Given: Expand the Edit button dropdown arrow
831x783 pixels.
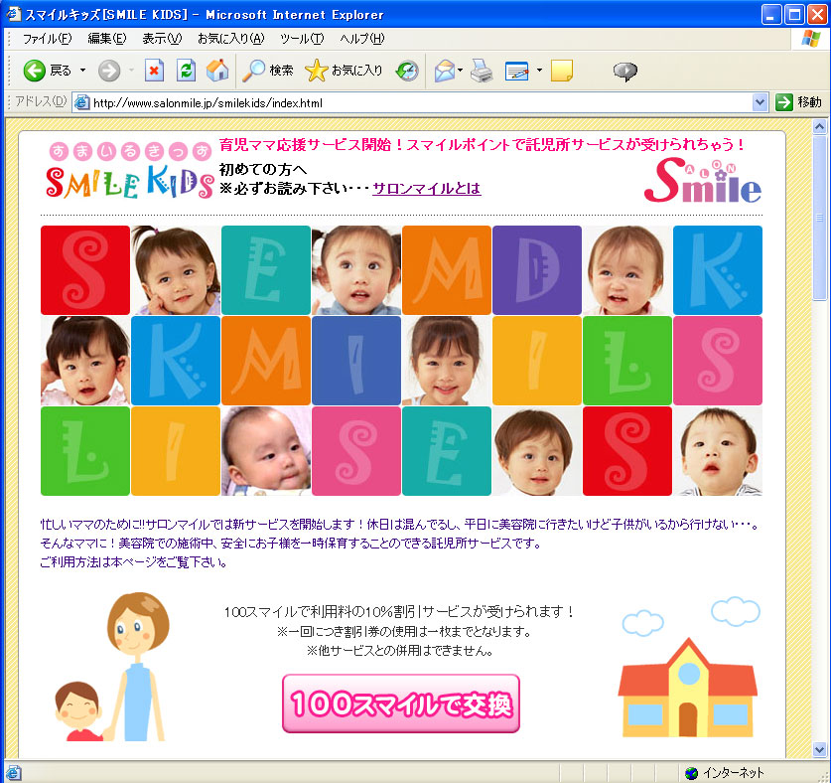Looking at the screenshot, I should coord(539,71).
